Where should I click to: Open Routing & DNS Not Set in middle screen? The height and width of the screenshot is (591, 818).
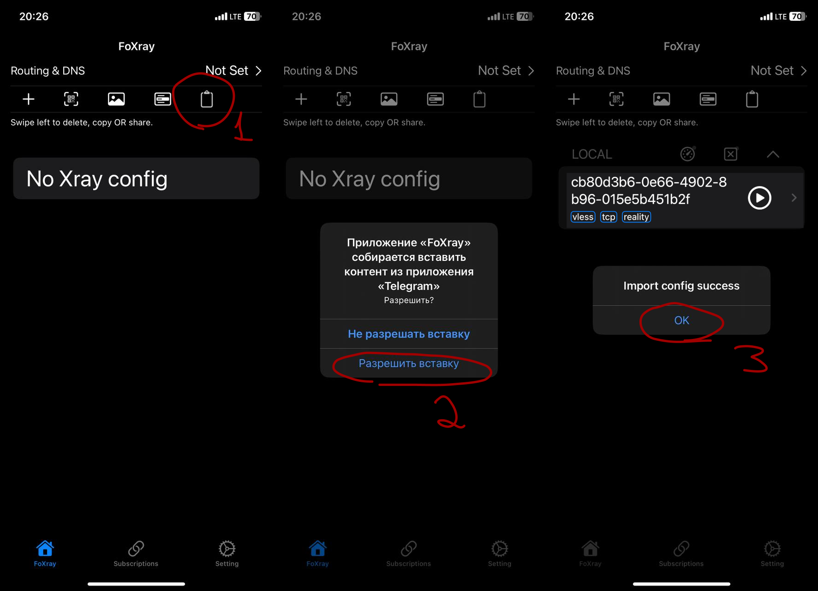(409, 71)
